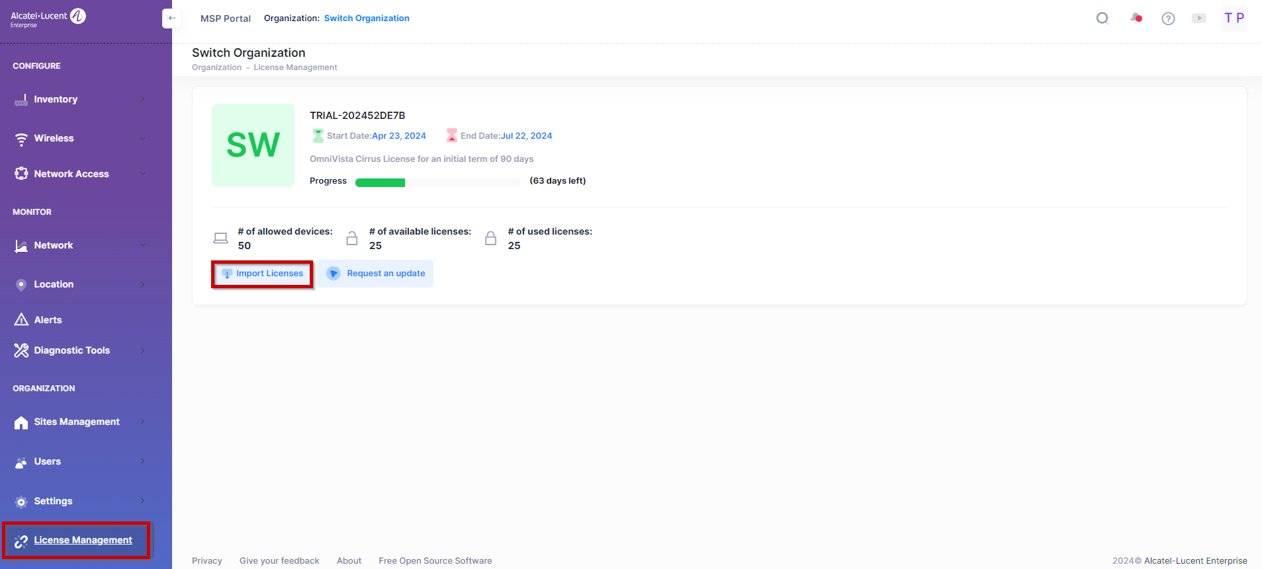Image resolution: width=1262 pixels, height=569 pixels.
Task: Expand the Settings menu chevron
Action: click(x=142, y=501)
